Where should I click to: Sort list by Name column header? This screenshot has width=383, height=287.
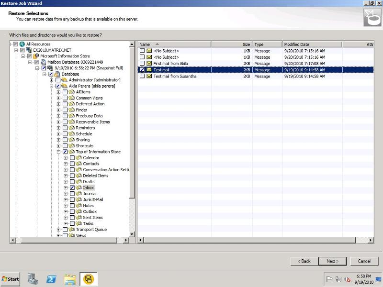[174, 44]
